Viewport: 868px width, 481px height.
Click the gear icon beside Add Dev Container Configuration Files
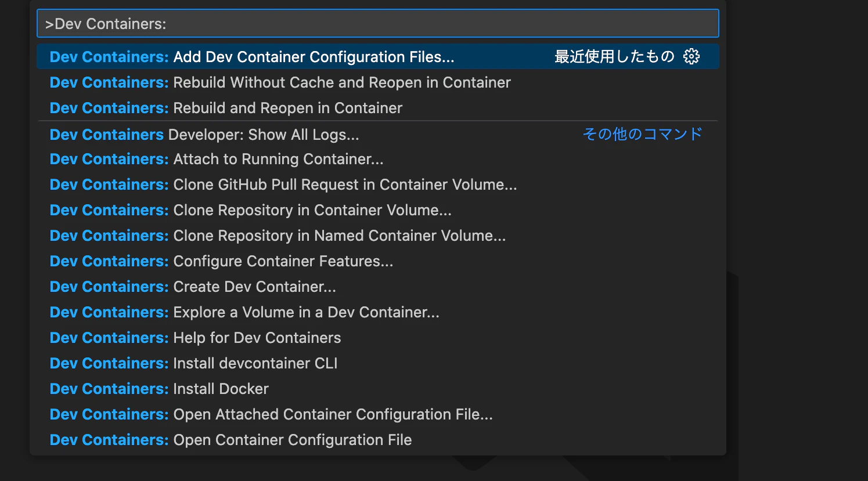(691, 56)
